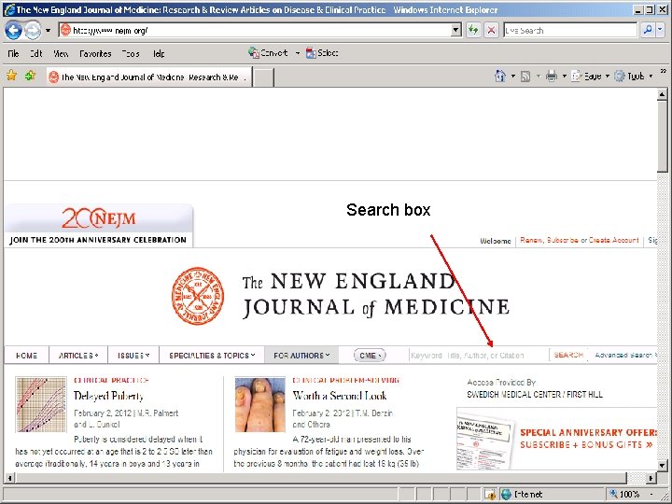Click the CME pill button
The image size is (672, 504).
tap(370, 356)
